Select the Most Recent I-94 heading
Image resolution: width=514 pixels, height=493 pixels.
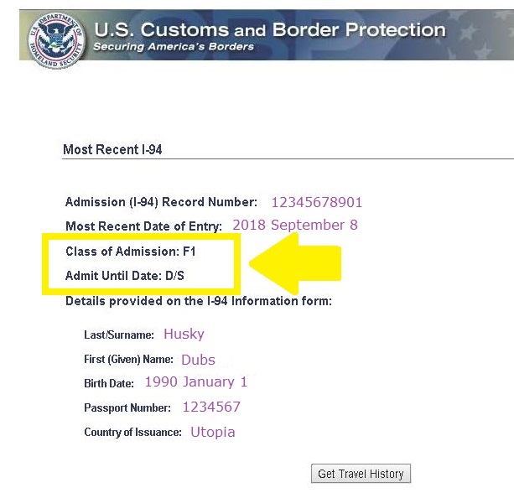(112, 150)
